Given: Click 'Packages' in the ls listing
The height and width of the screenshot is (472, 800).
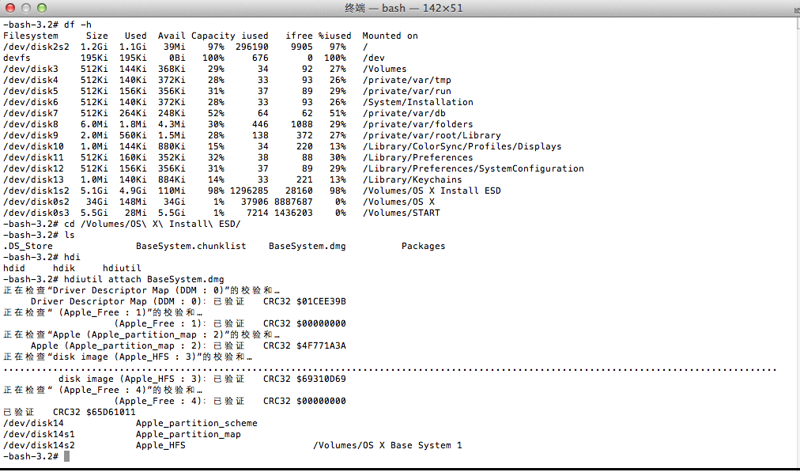Looking at the screenshot, I should (x=423, y=246).
